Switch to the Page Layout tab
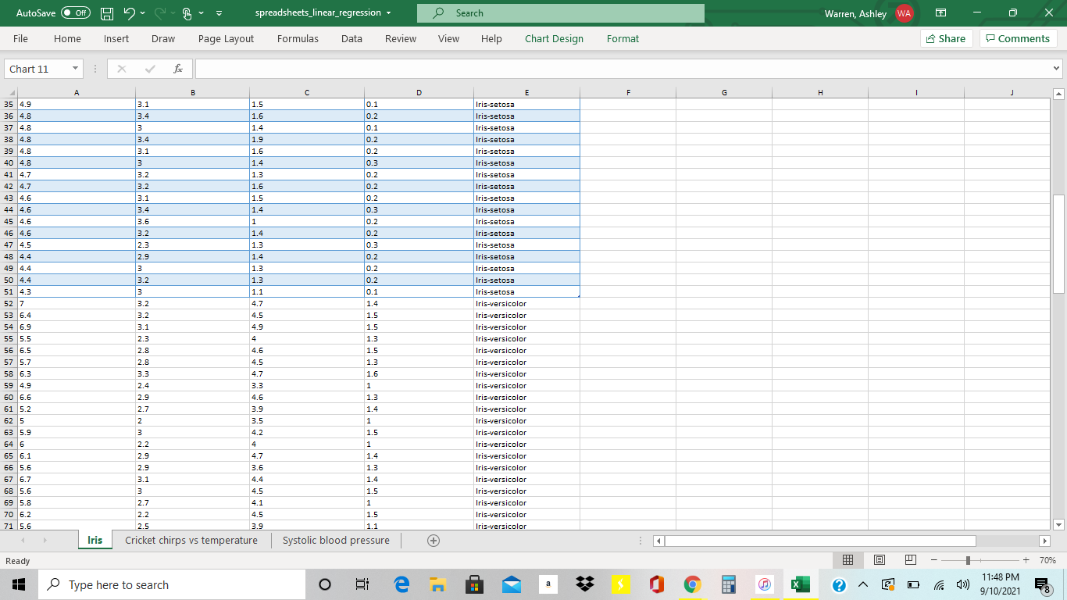This screenshot has width=1067, height=600. click(x=227, y=38)
